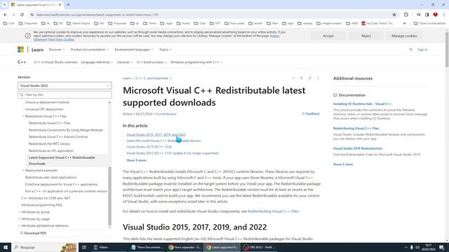Image resolution: width=449 pixels, height=252 pixels.
Task: Open C++, C, and Assembler breadcrumb
Action: [x=152, y=78]
